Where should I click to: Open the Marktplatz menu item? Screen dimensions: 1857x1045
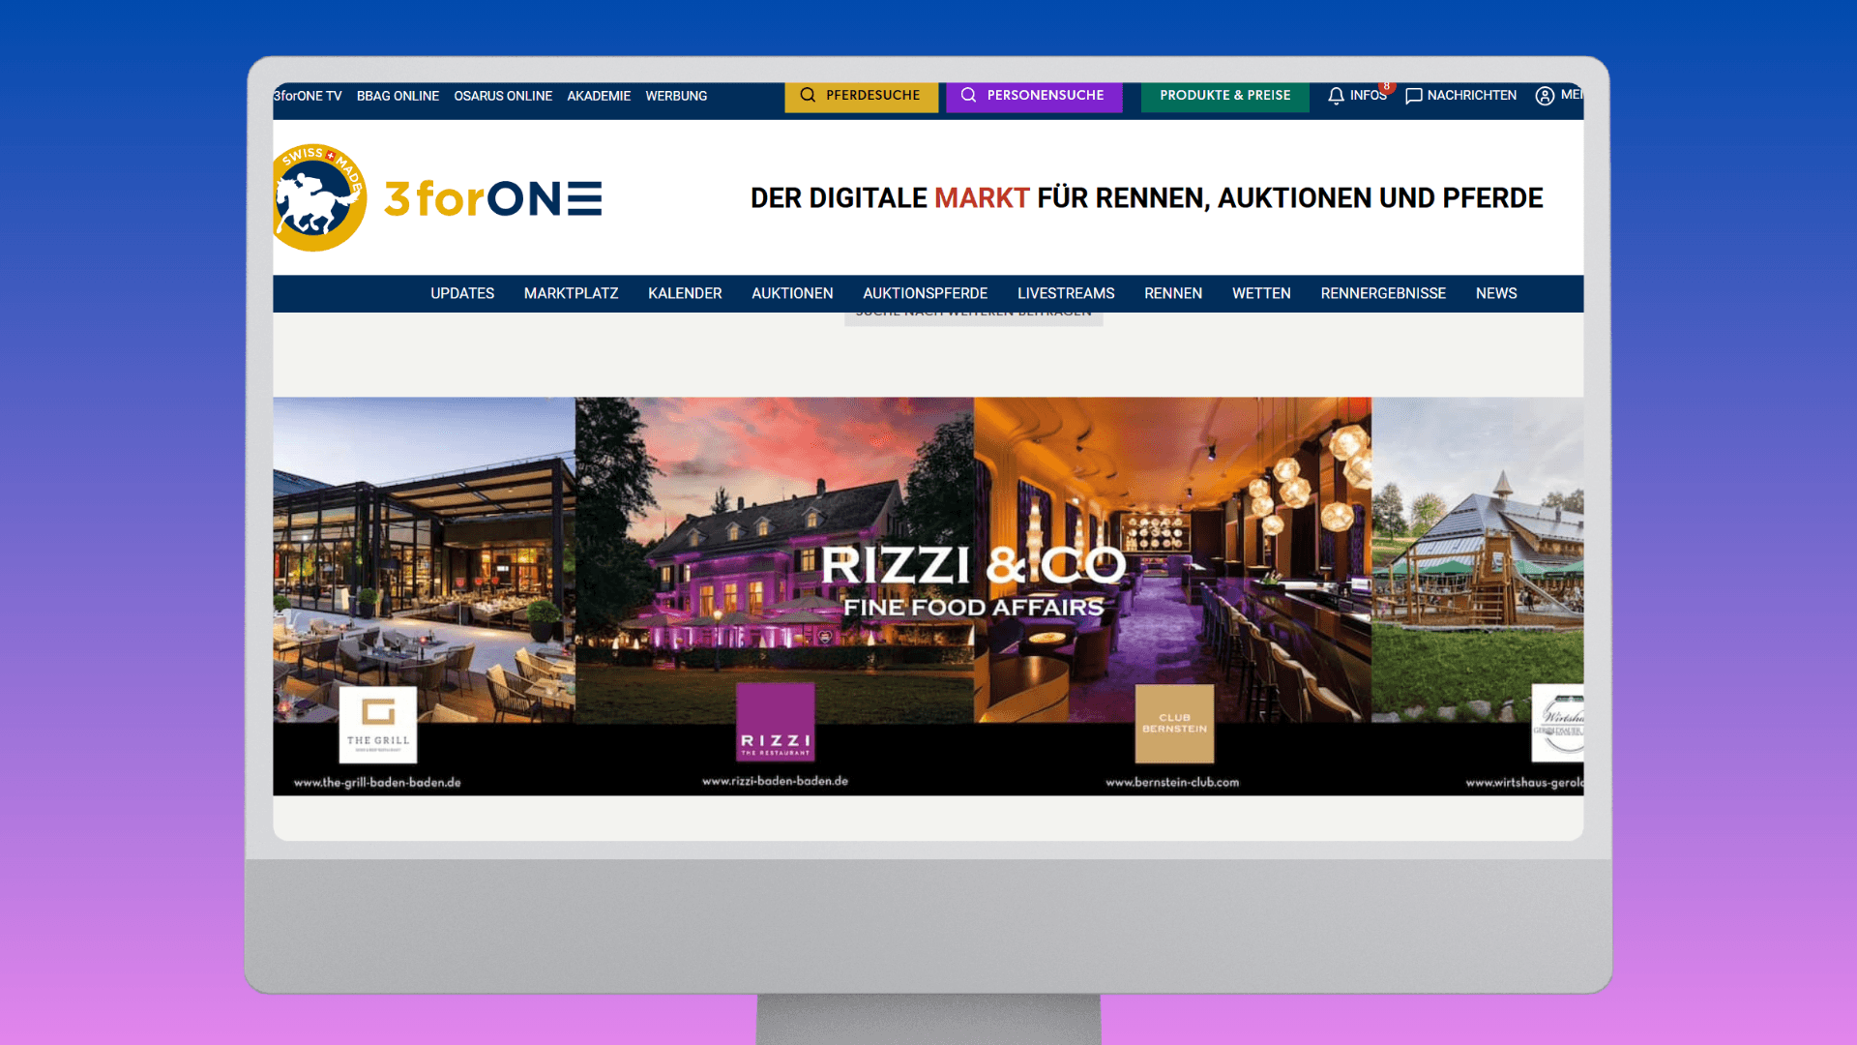click(571, 293)
